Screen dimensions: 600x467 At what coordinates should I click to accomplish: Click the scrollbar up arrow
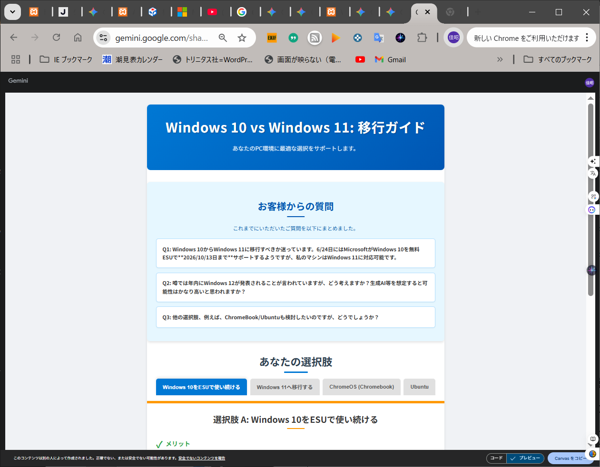[590, 98]
